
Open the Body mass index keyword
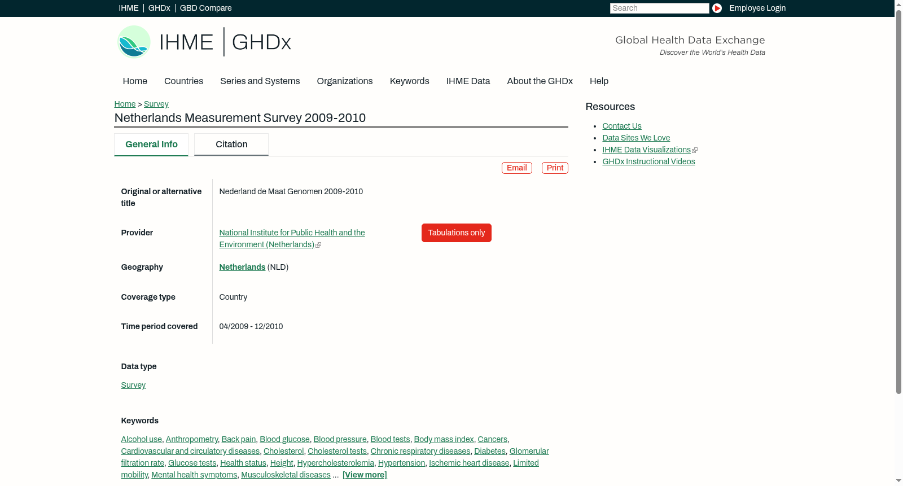[x=444, y=439]
